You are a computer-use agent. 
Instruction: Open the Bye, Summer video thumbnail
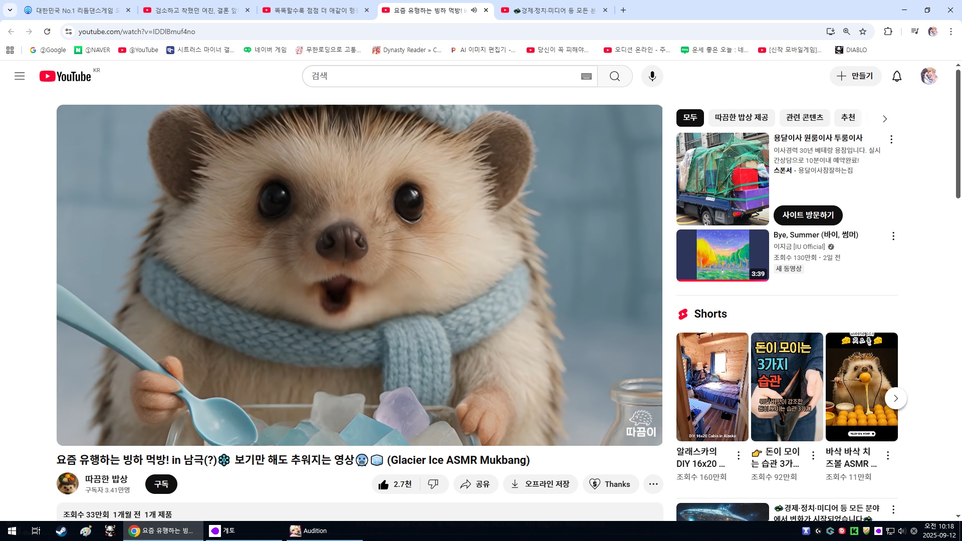[x=722, y=255]
